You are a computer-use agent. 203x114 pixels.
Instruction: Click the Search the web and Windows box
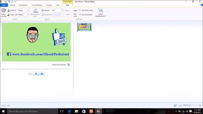(32, 111)
